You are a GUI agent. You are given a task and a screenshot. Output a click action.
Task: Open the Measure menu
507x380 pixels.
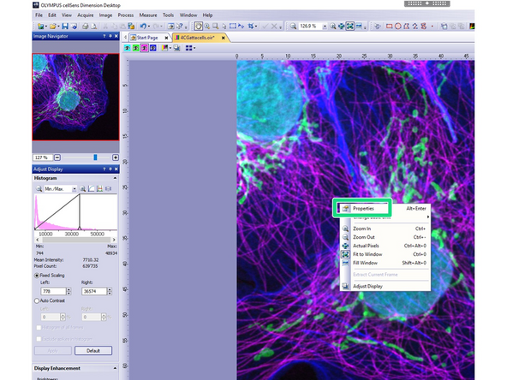pyautogui.click(x=148, y=15)
